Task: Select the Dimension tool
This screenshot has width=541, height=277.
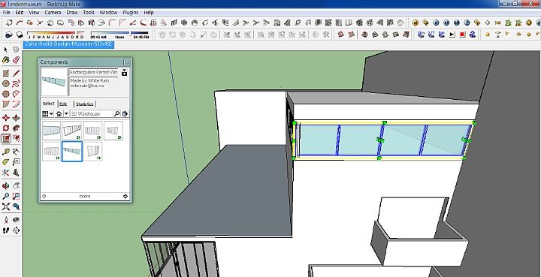Action: click(16, 152)
